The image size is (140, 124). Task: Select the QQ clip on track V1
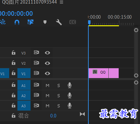click(x=99, y=73)
